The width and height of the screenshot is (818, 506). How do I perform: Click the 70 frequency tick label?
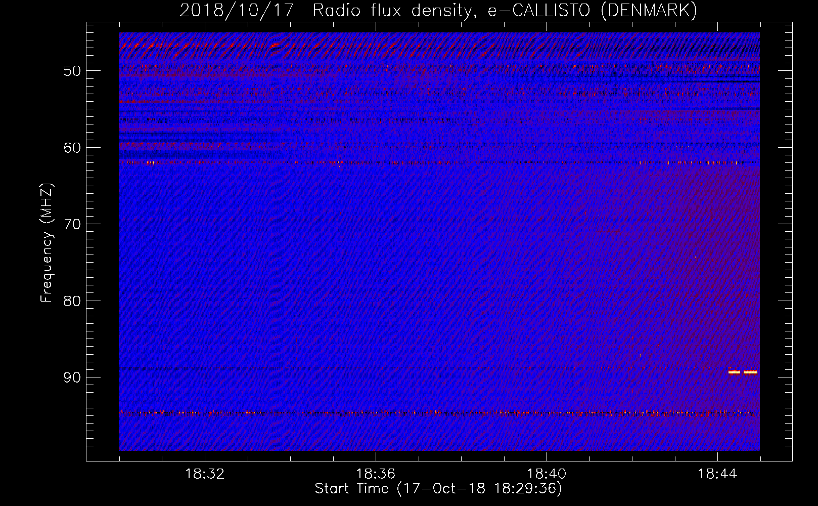tap(72, 224)
